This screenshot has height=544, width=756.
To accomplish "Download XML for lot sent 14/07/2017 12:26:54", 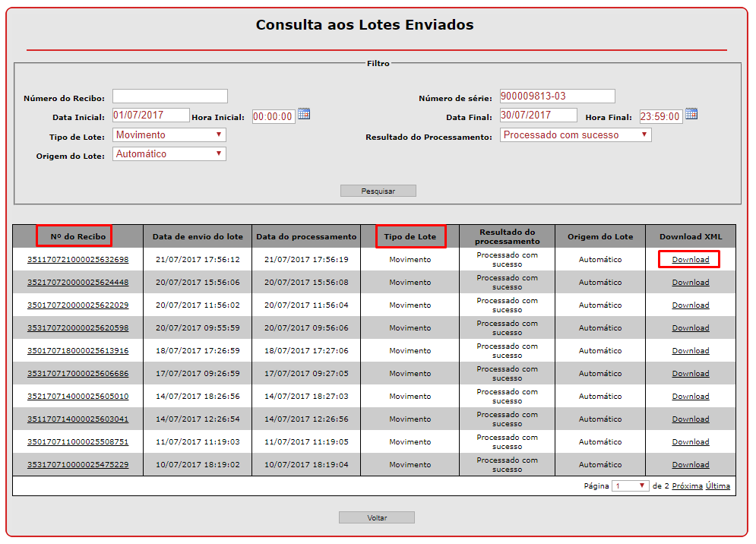I will (x=691, y=419).
